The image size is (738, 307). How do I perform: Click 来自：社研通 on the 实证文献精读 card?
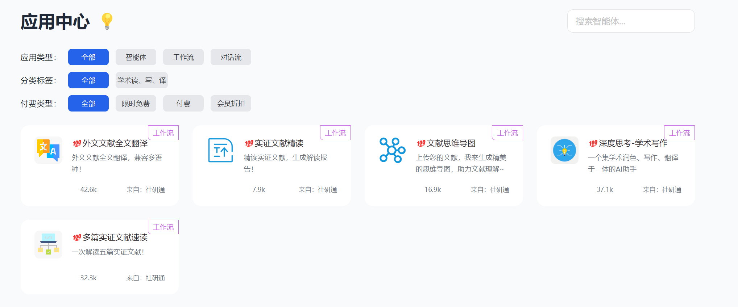click(x=318, y=190)
